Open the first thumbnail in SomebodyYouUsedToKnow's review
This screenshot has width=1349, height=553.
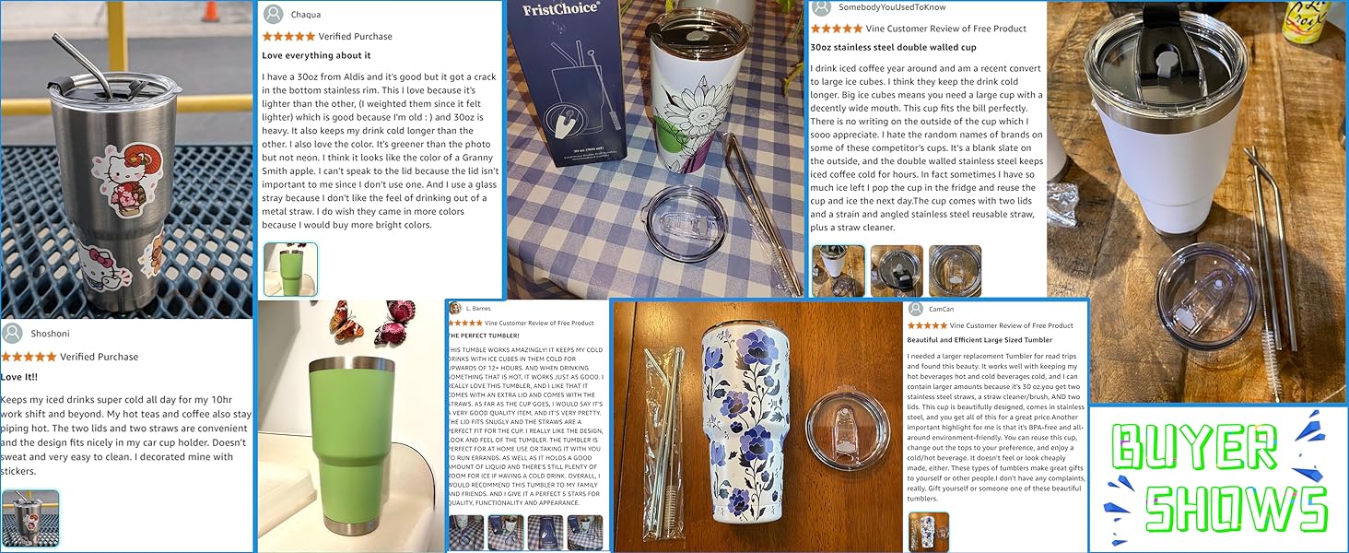click(839, 271)
